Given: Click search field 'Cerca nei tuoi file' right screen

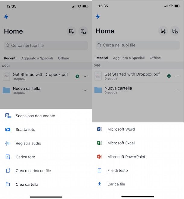Looking at the screenshot, I should 138,45.
